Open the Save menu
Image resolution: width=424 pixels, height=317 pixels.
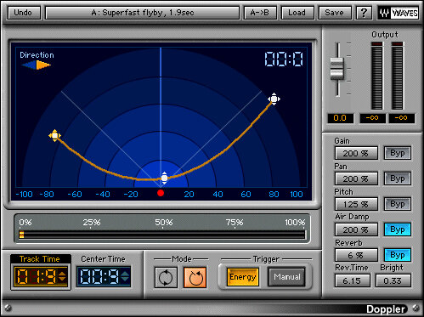(335, 13)
